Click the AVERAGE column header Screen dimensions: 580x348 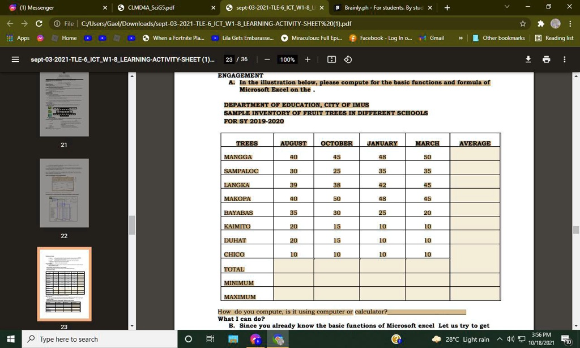tap(475, 143)
